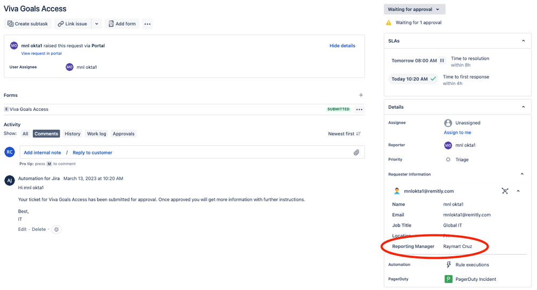Click the attachment paperclip icon

pos(356,153)
